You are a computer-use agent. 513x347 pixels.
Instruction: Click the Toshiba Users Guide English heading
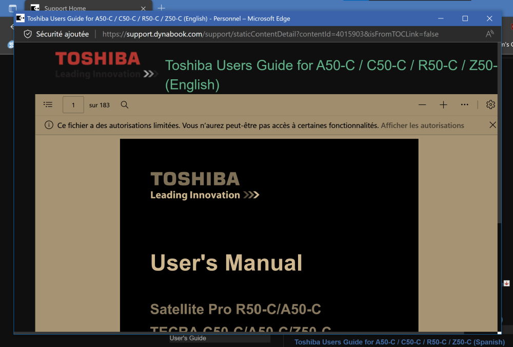point(331,75)
